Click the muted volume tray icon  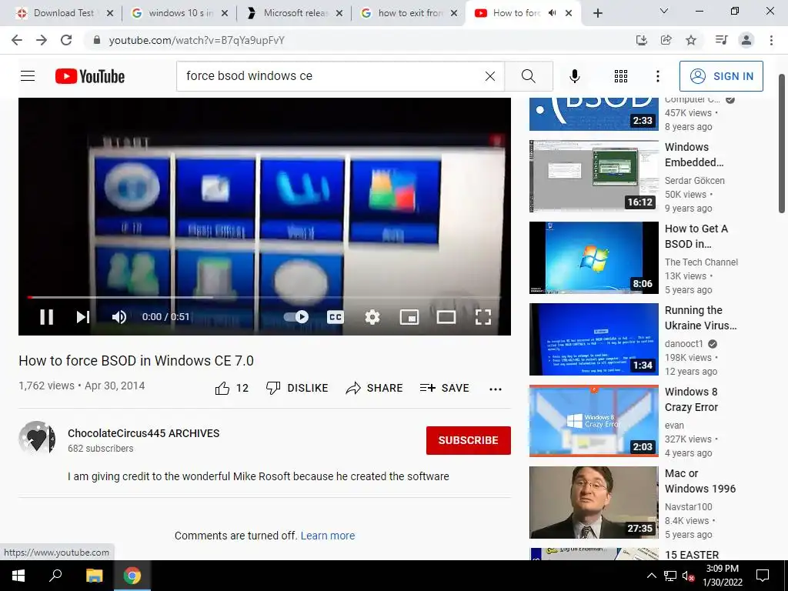pos(689,576)
